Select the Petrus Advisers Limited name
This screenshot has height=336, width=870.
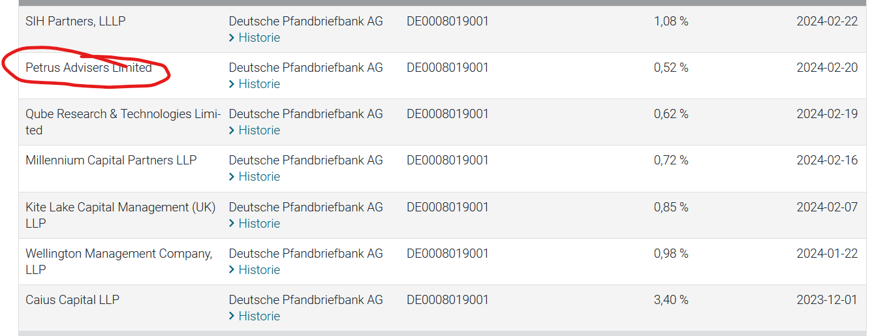[x=88, y=68]
